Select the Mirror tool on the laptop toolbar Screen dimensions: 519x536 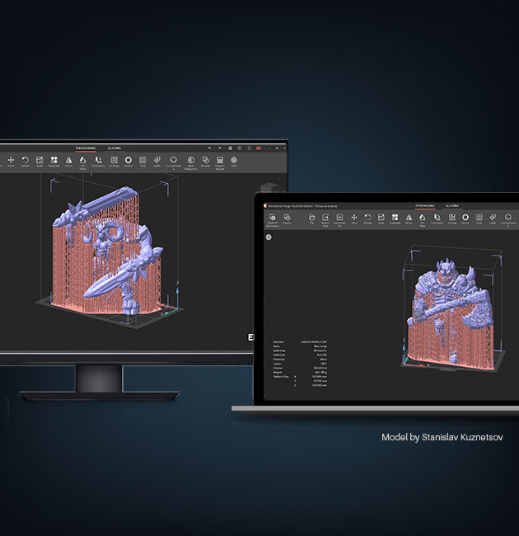(x=409, y=219)
